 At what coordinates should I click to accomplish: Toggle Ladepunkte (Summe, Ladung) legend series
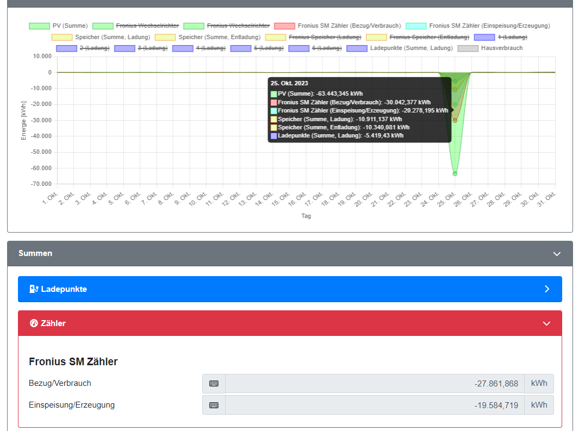[400, 48]
